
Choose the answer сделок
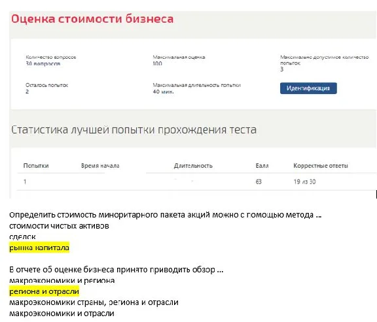click(x=22, y=237)
